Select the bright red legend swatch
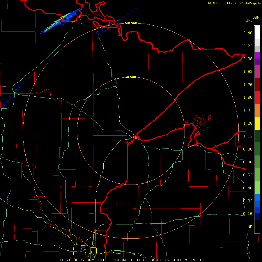 click(x=257, y=97)
